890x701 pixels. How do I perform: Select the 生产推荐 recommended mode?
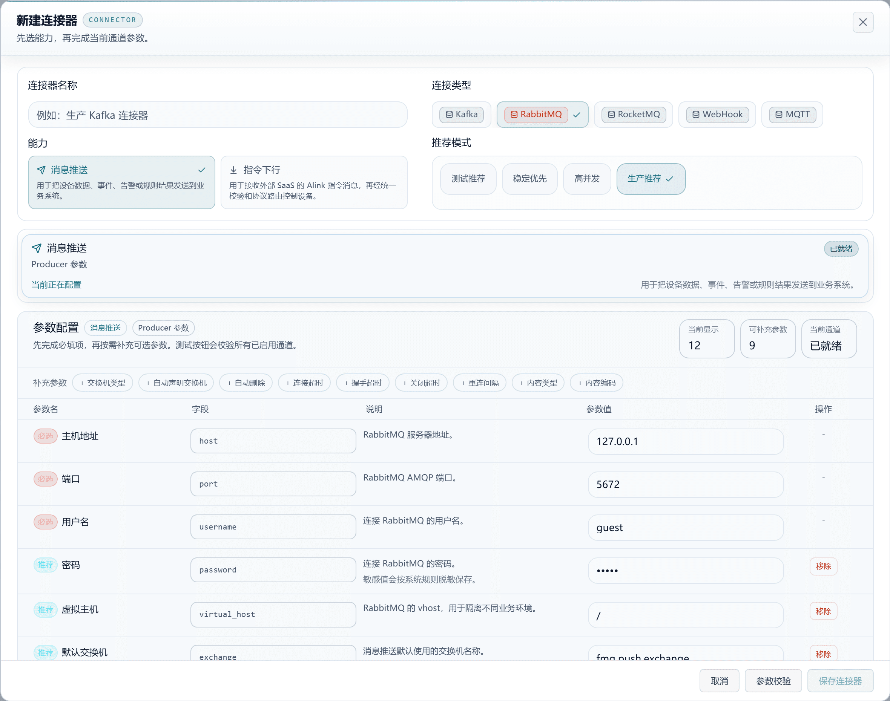click(651, 179)
